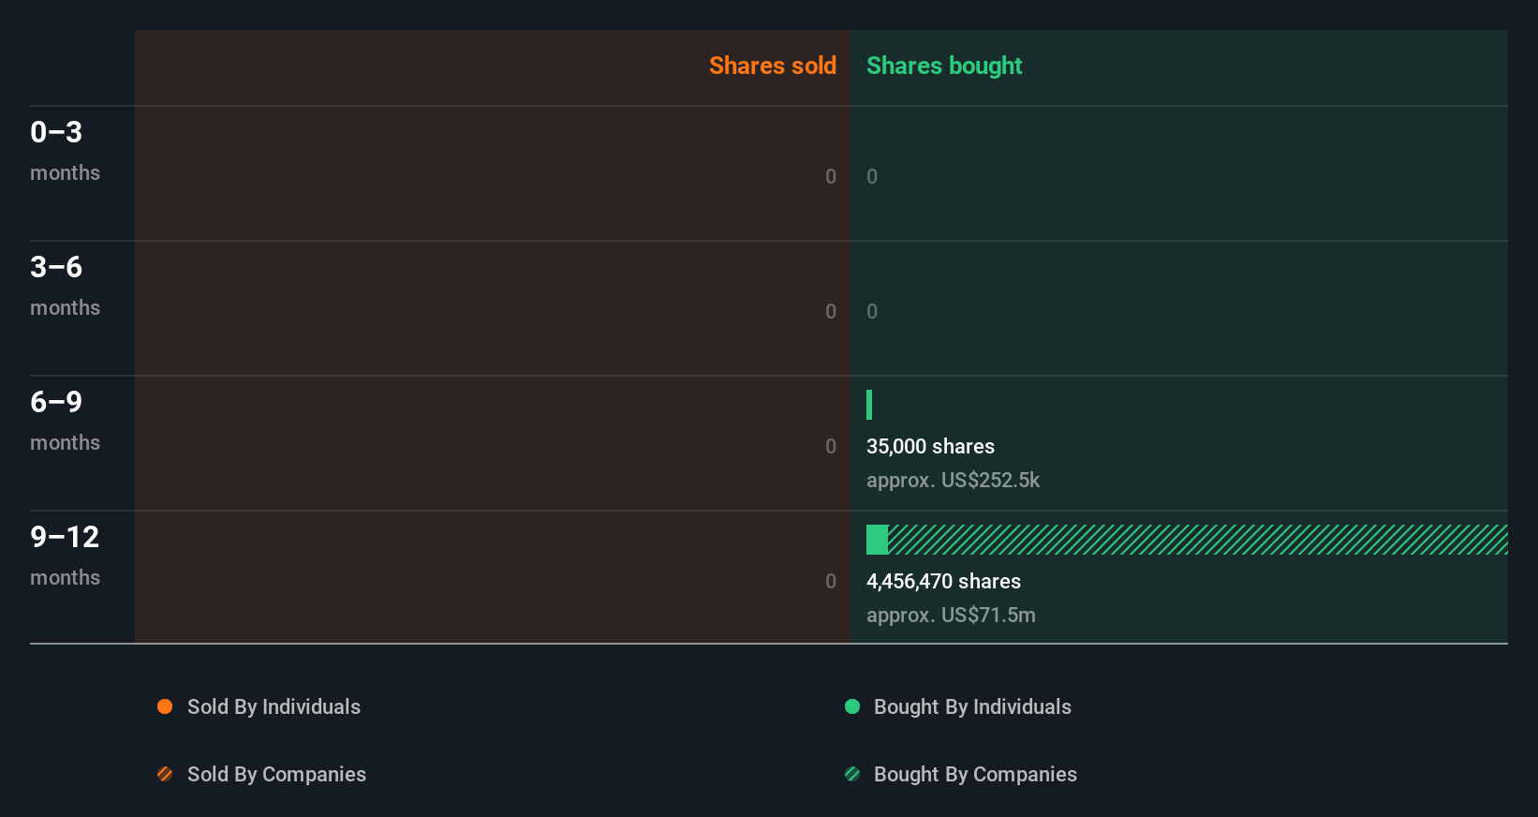
Task: Select the 3–6 months row label
Action: (x=65, y=285)
